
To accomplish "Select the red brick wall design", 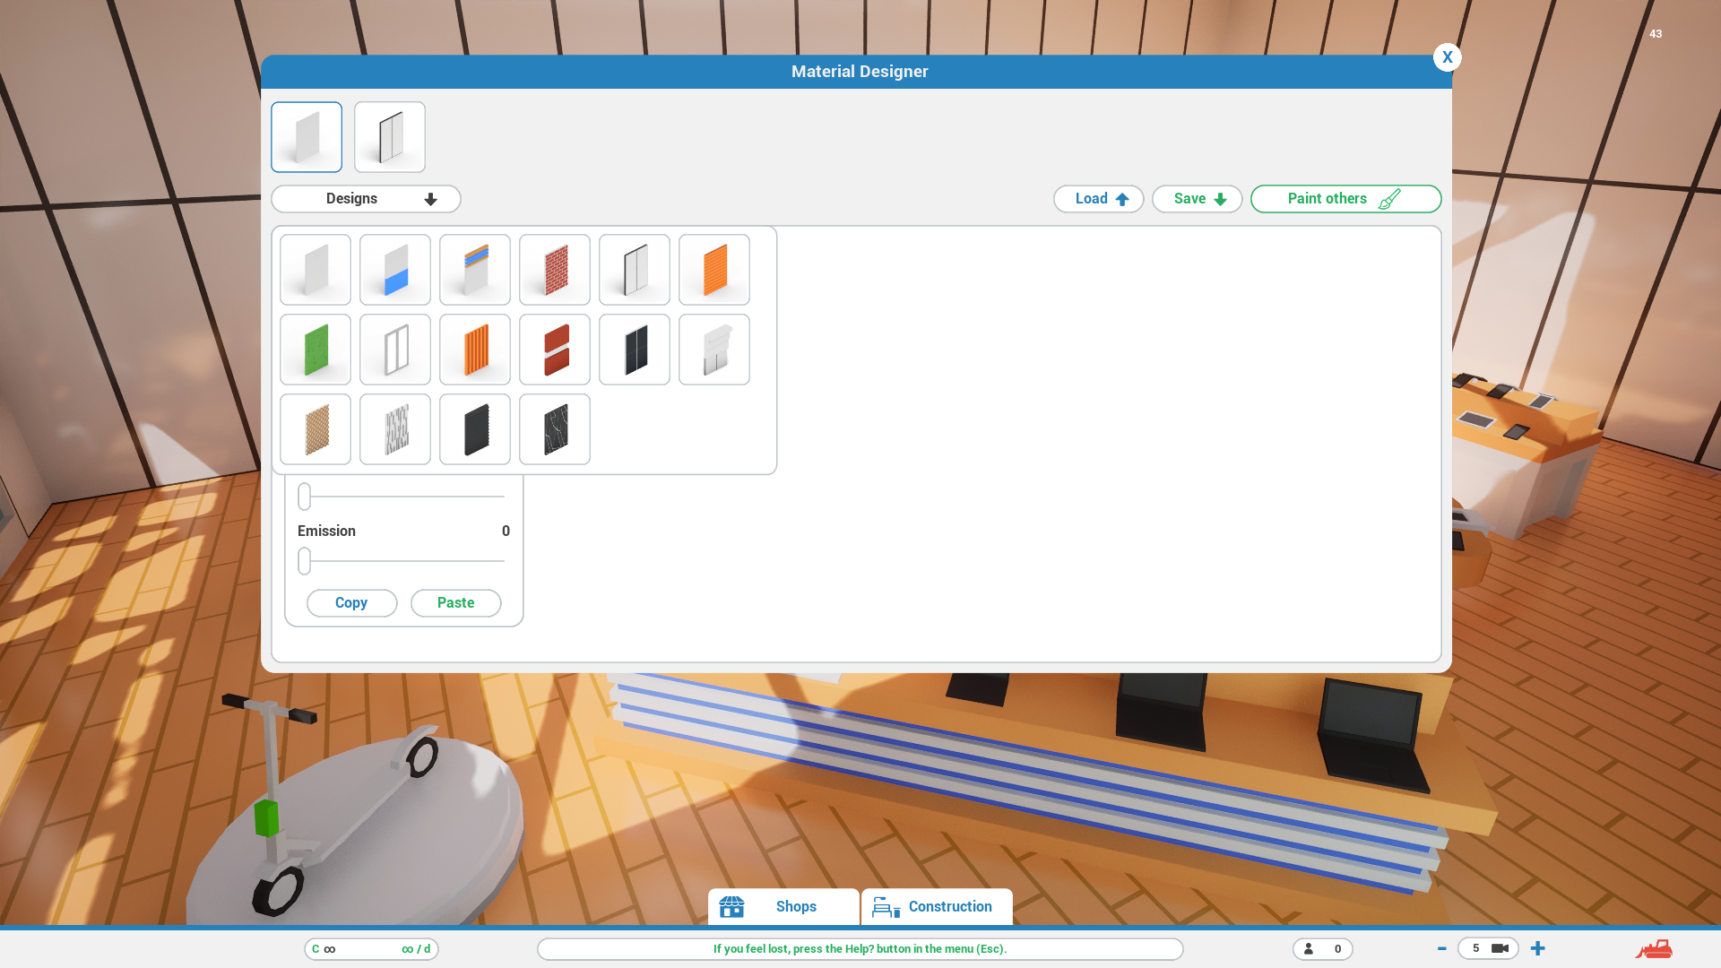I will tap(555, 270).
